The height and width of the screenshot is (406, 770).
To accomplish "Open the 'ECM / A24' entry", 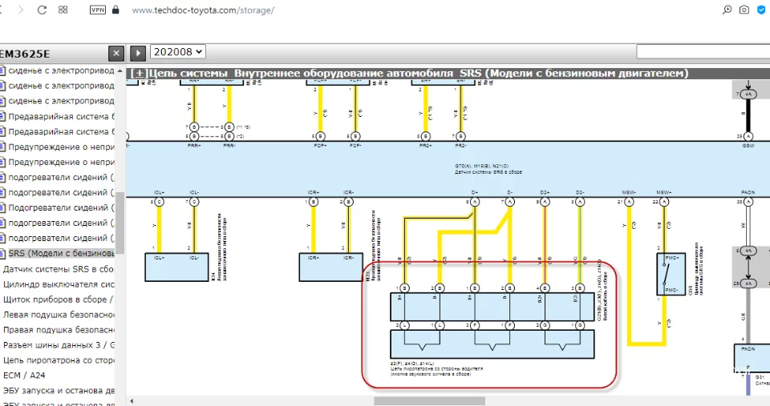I will (22, 375).
